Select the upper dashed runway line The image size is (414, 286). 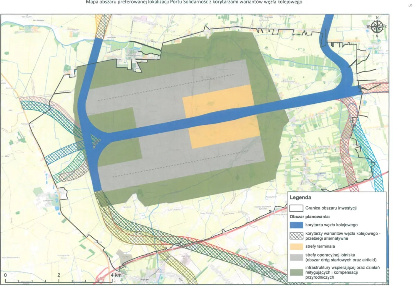[166, 87]
